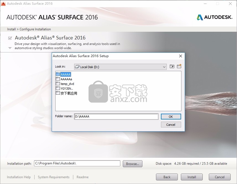The height and width of the screenshot is (184, 237).
Task: Select the temp_dvd folder
Action: click(x=65, y=84)
